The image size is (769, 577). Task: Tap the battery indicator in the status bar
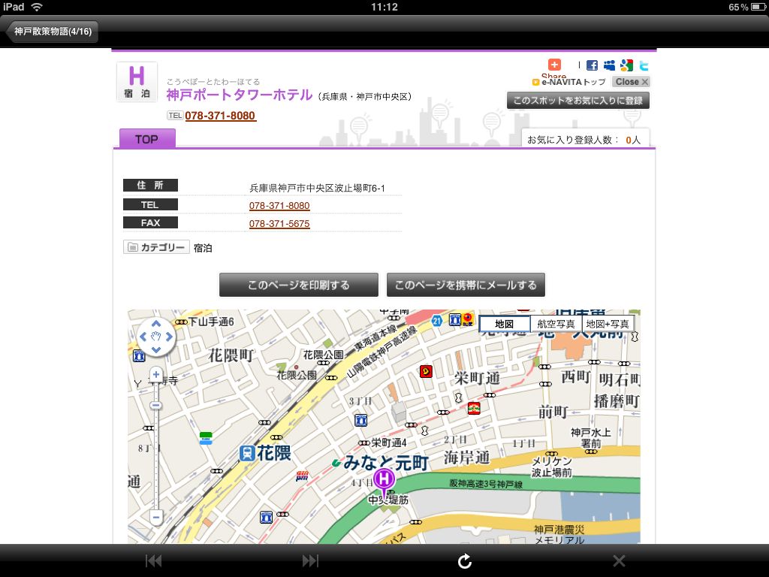(758, 8)
